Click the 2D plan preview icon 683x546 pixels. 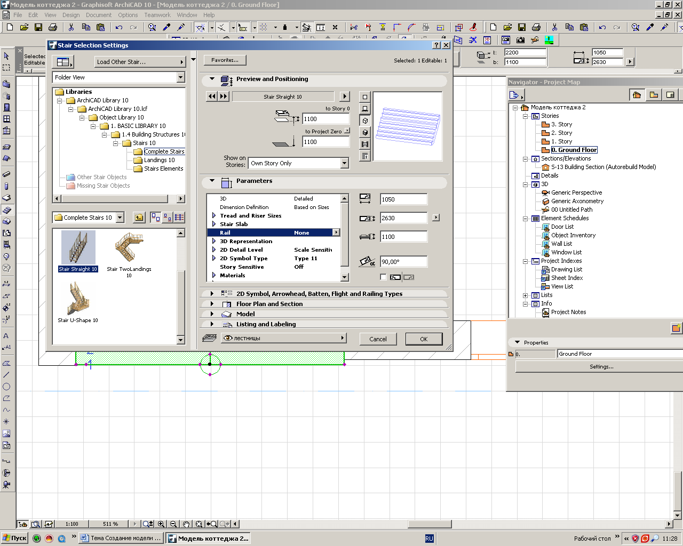click(x=365, y=97)
